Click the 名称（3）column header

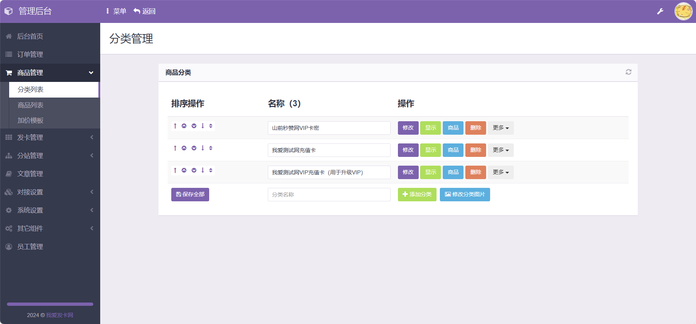[284, 104]
